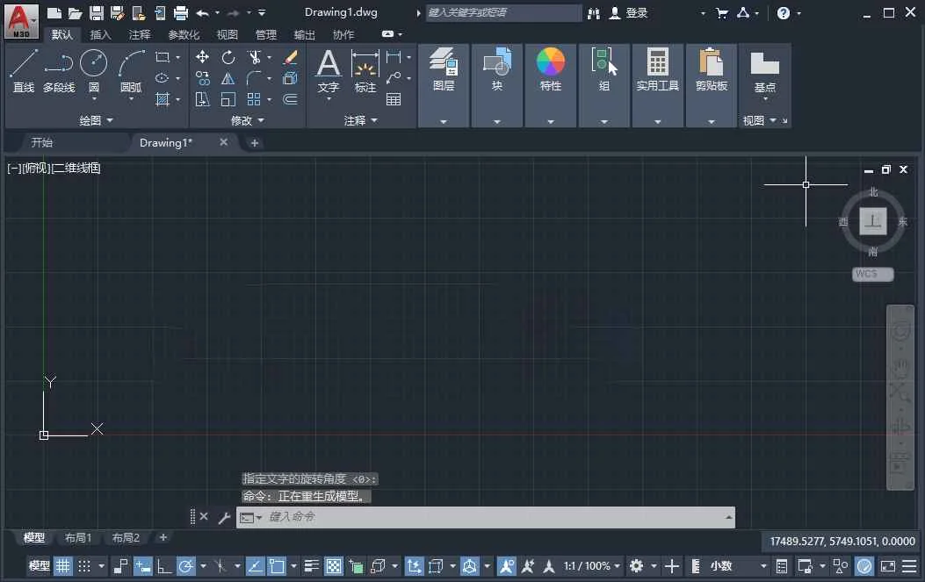Viewport: 925px width, 582px height.
Task: Switch to the 插入 ribbon tab
Action: click(100, 35)
